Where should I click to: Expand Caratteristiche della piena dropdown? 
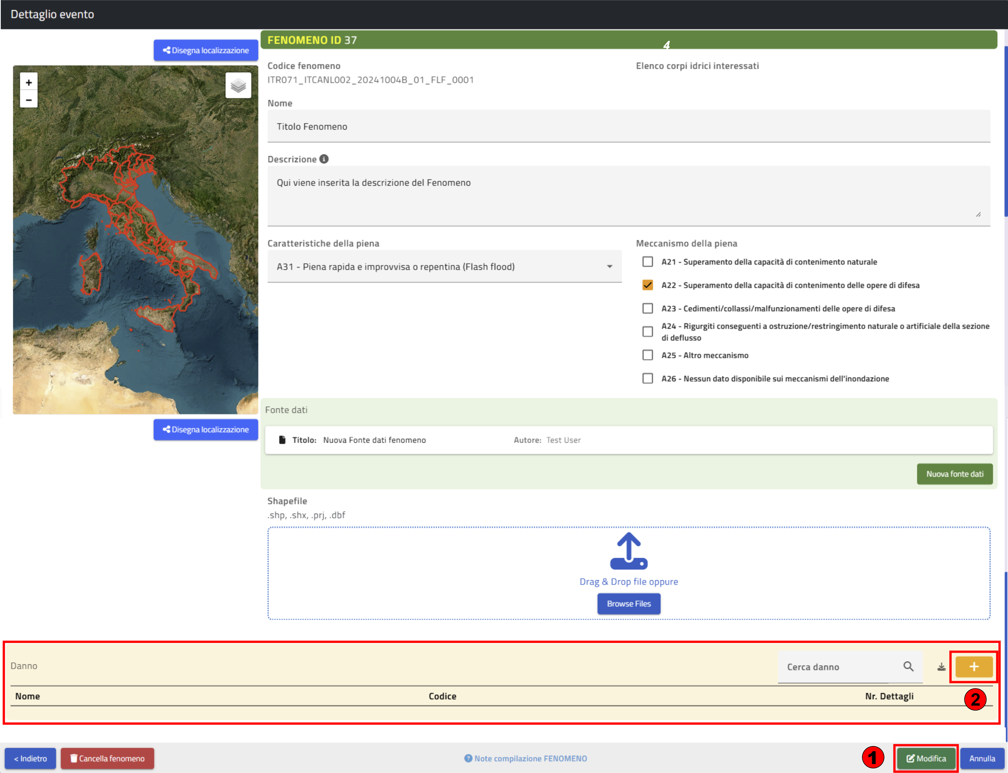coord(444,267)
